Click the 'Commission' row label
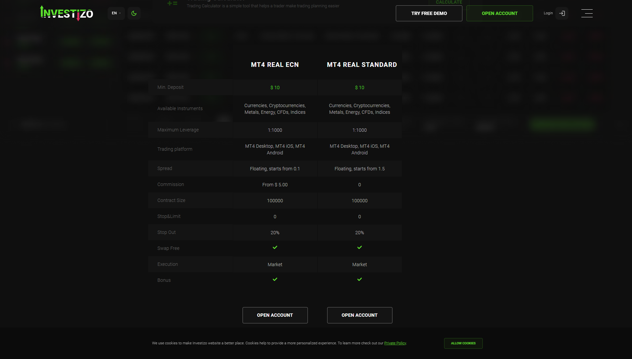The image size is (632, 359). click(x=171, y=184)
